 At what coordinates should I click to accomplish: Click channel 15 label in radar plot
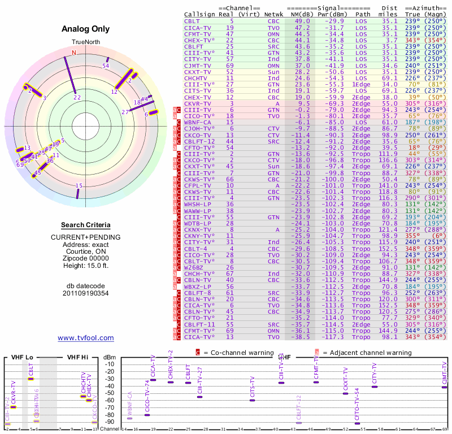(79, 186)
